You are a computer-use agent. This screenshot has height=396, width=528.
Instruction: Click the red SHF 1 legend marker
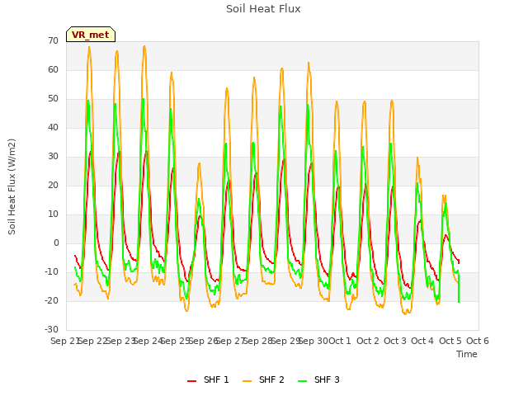point(191,380)
